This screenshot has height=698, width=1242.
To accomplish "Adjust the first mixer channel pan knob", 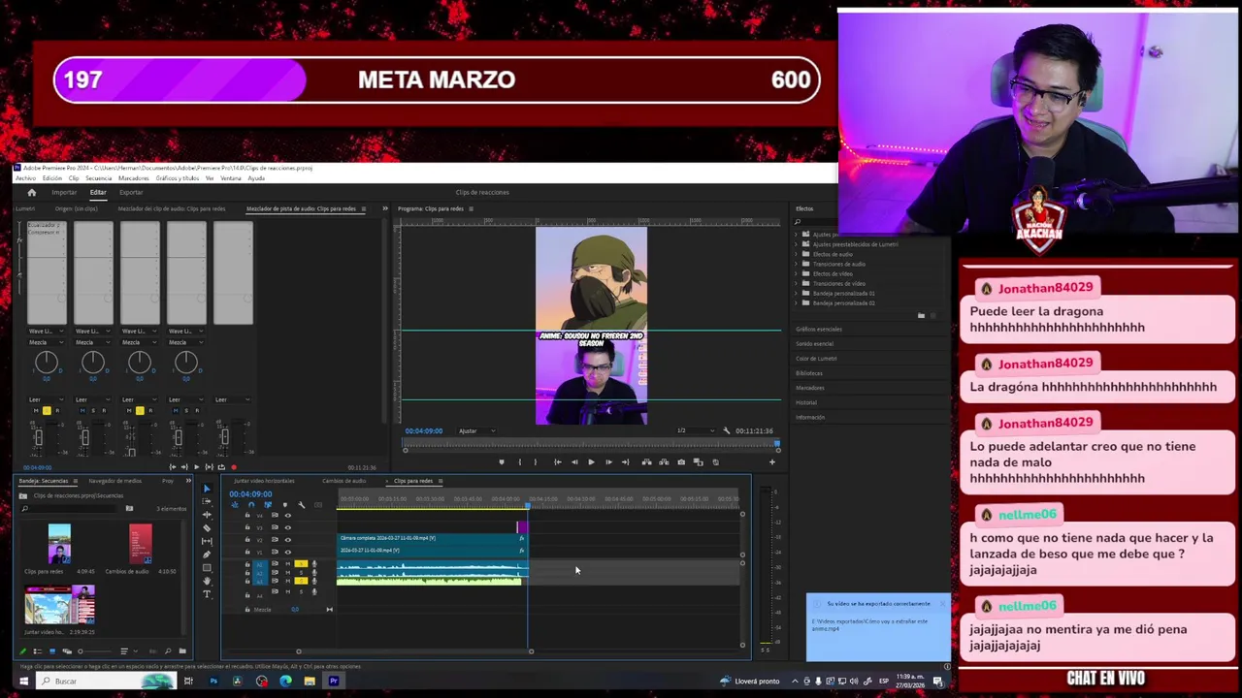I will click(47, 363).
